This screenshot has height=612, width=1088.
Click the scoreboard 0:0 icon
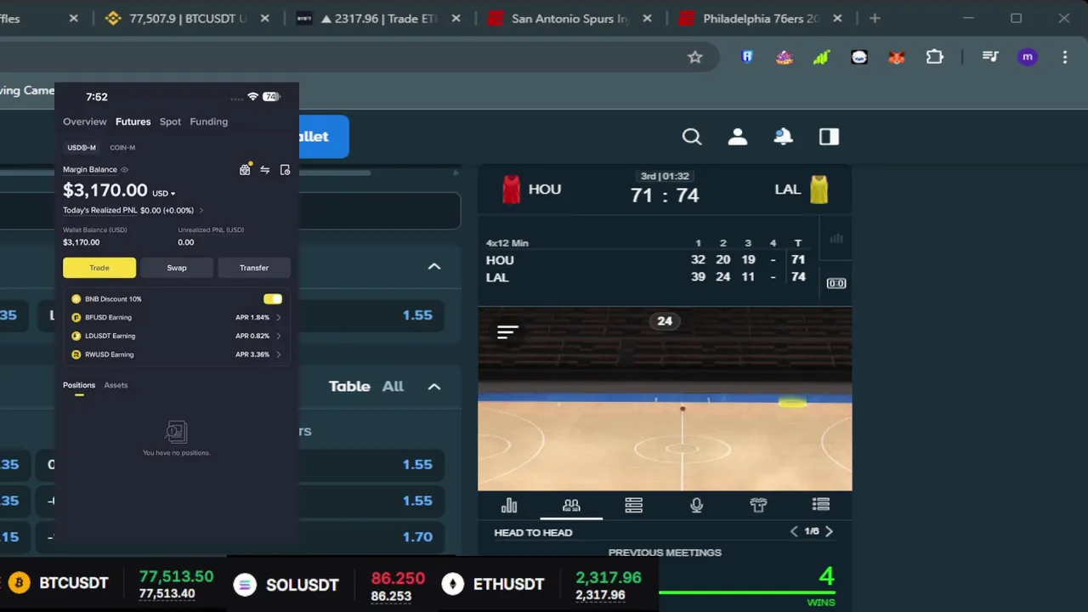click(836, 283)
